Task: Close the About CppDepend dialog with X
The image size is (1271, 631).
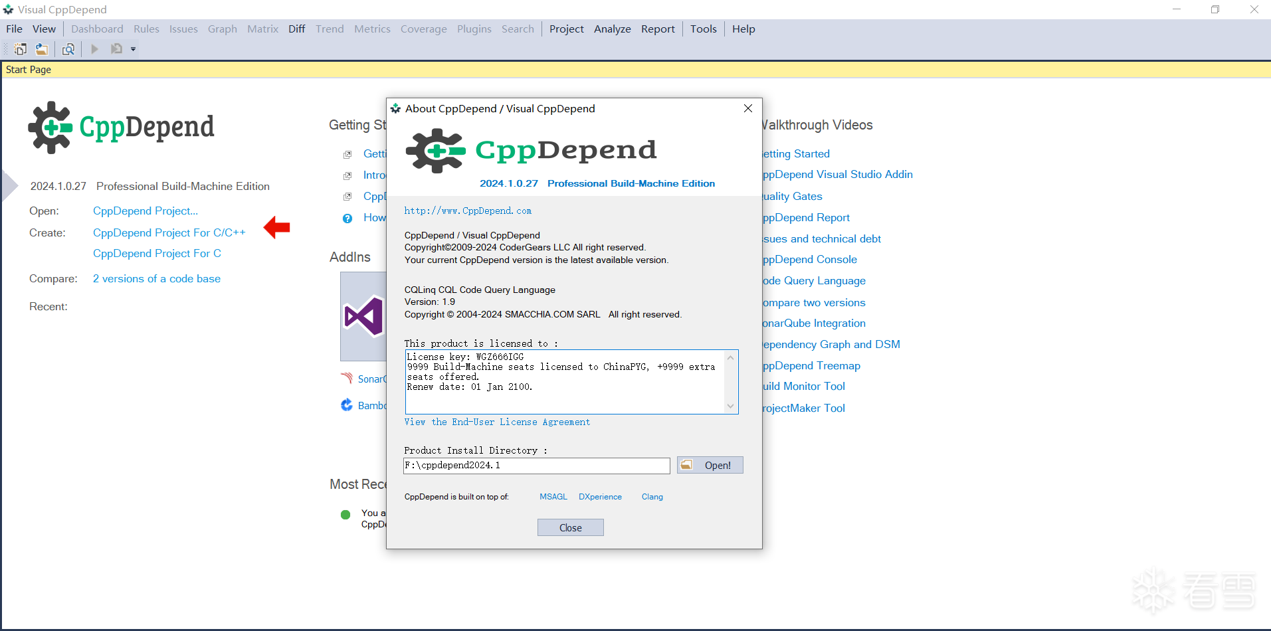Action: (748, 108)
